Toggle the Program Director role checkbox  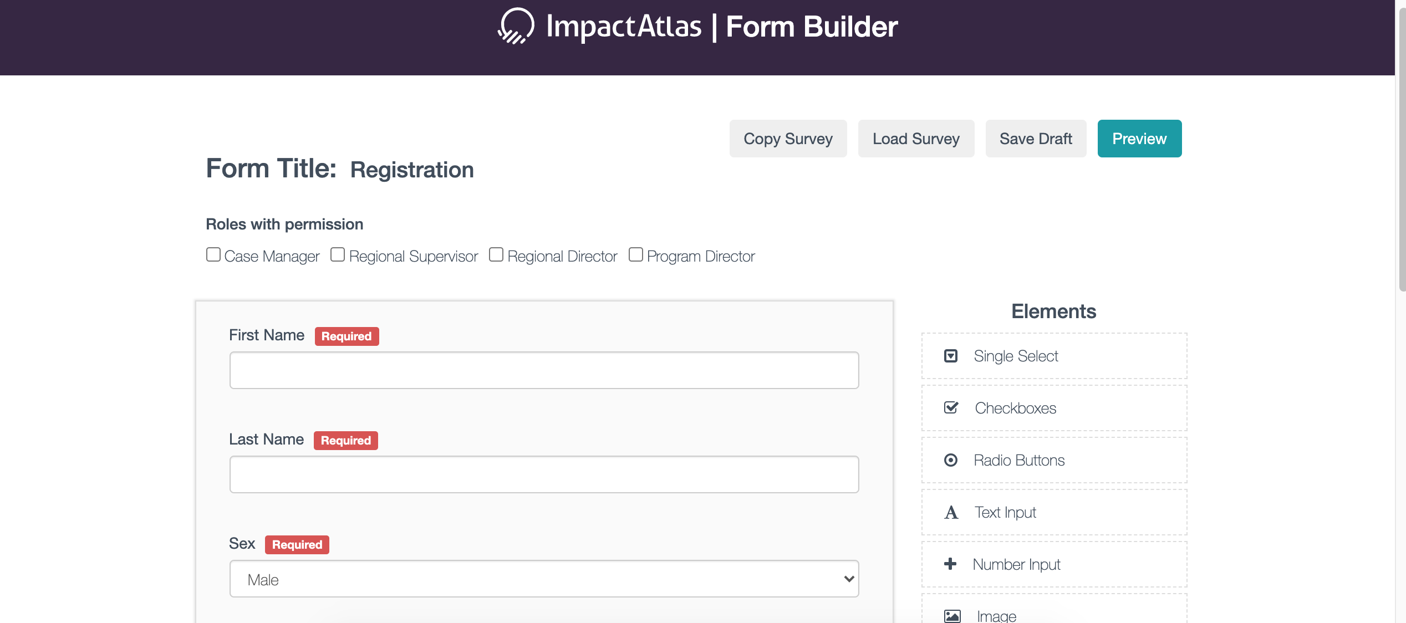click(636, 255)
